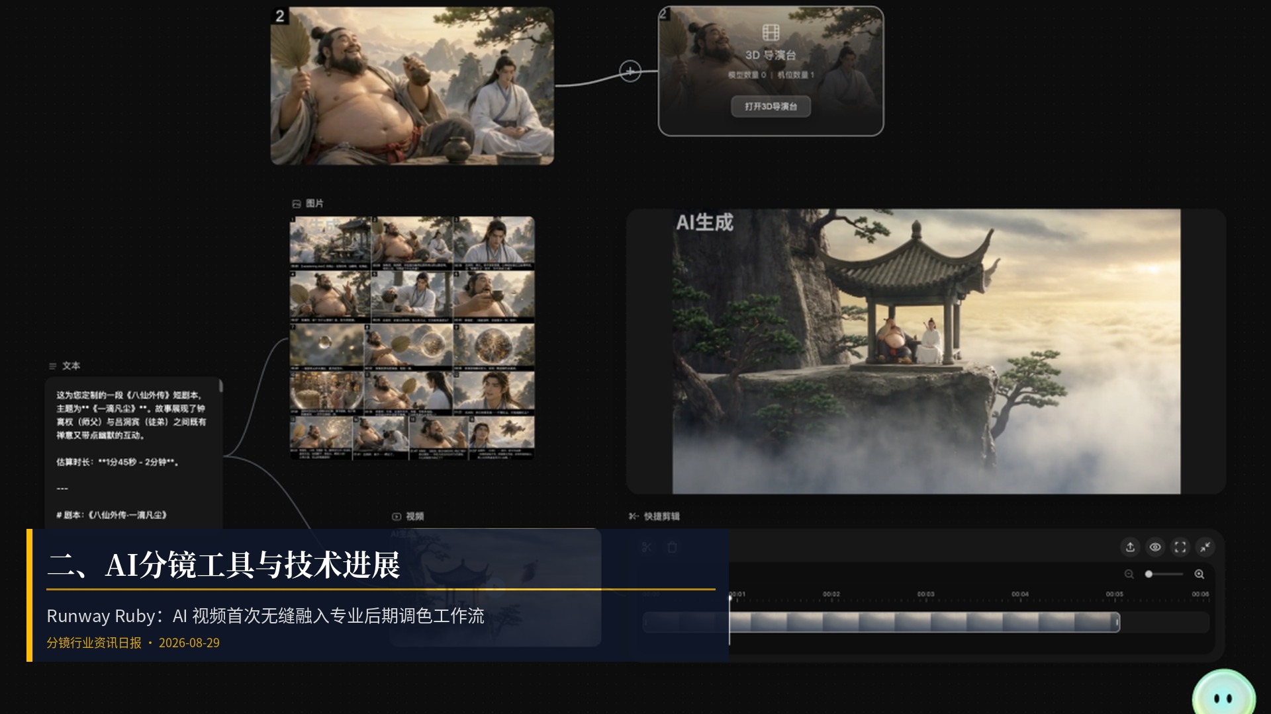The image size is (1271, 714).
Task: Click the 00:03 mark on the timeline ruler
Action: coord(926,594)
